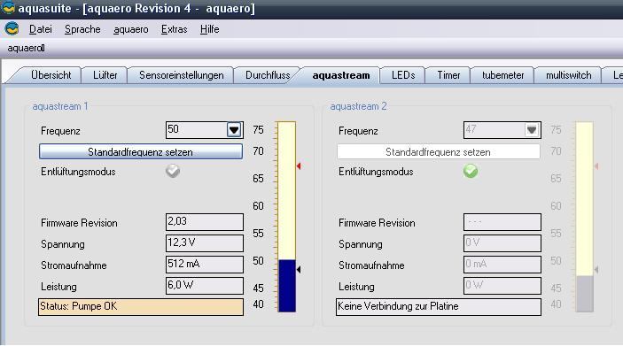
Task: Click the gray marker on aquastream 2 gauge
Action: pos(596,269)
